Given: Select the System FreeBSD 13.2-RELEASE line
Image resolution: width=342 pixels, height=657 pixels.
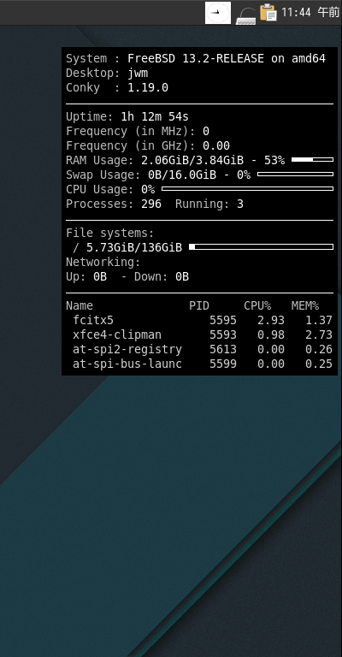Looking at the screenshot, I should pos(196,58).
